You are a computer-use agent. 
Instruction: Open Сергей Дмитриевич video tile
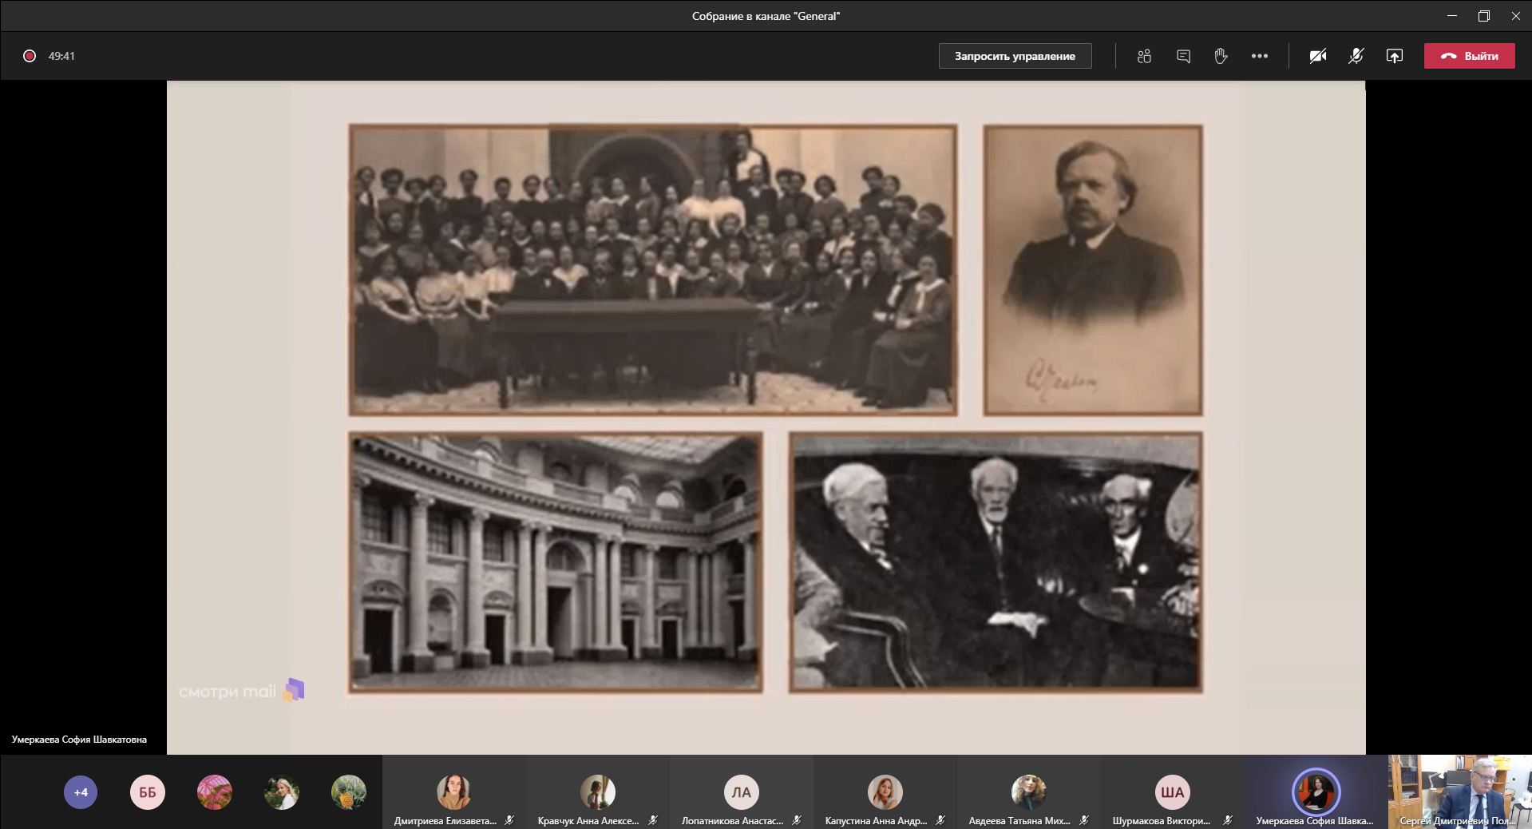[x=1459, y=791]
